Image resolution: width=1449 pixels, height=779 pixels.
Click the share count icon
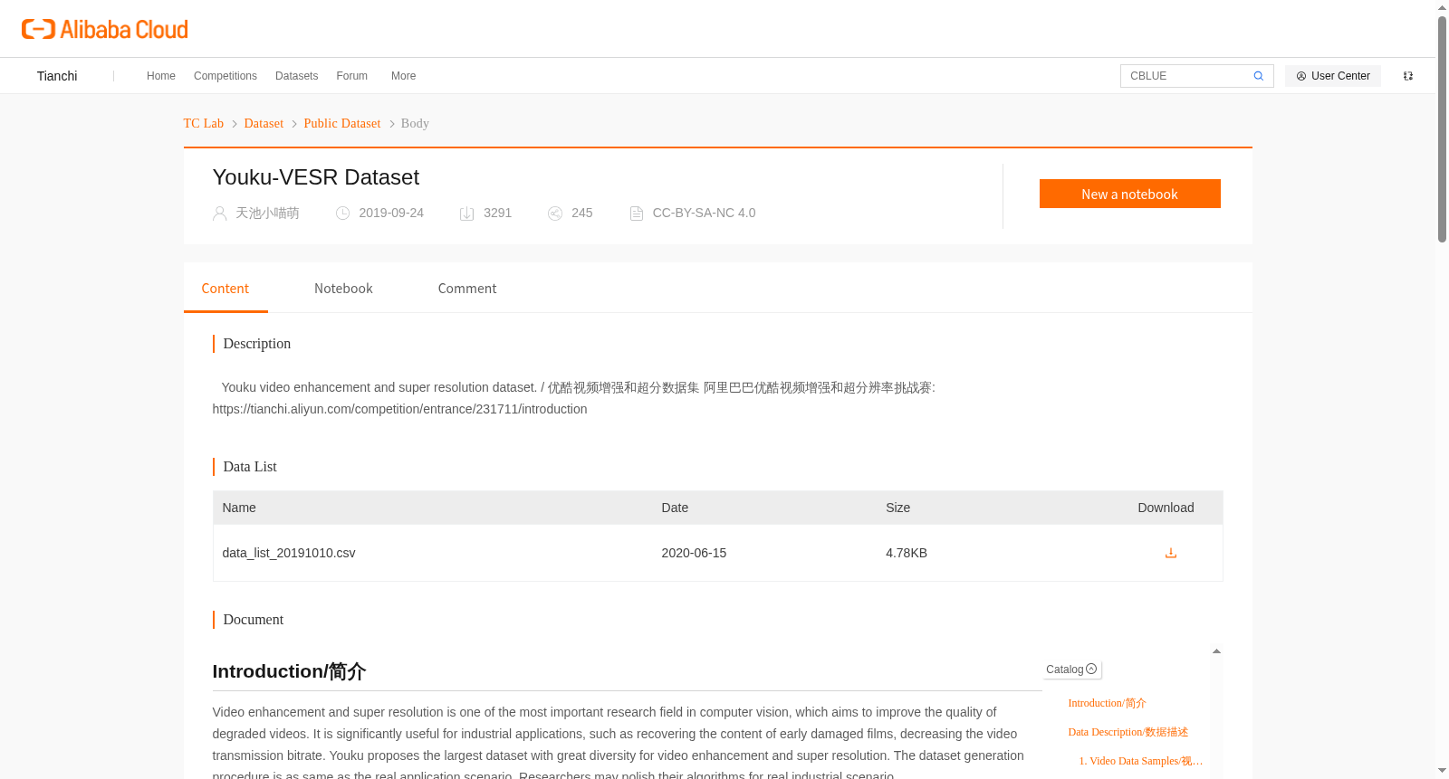click(555, 214)
